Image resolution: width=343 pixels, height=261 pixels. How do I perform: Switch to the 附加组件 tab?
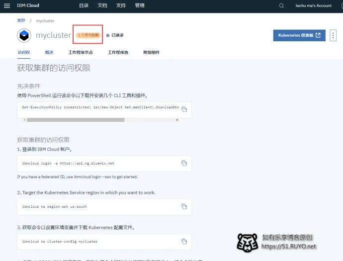point(152,52)
